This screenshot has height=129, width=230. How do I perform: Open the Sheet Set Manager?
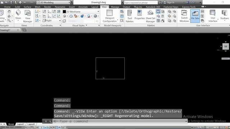point(151,16)
